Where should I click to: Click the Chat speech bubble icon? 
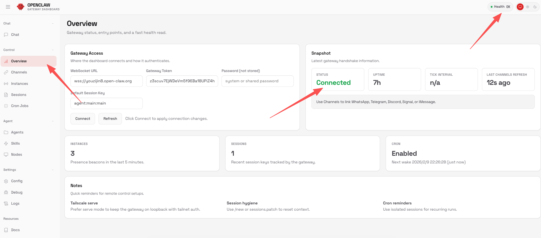tap(6, 35)
